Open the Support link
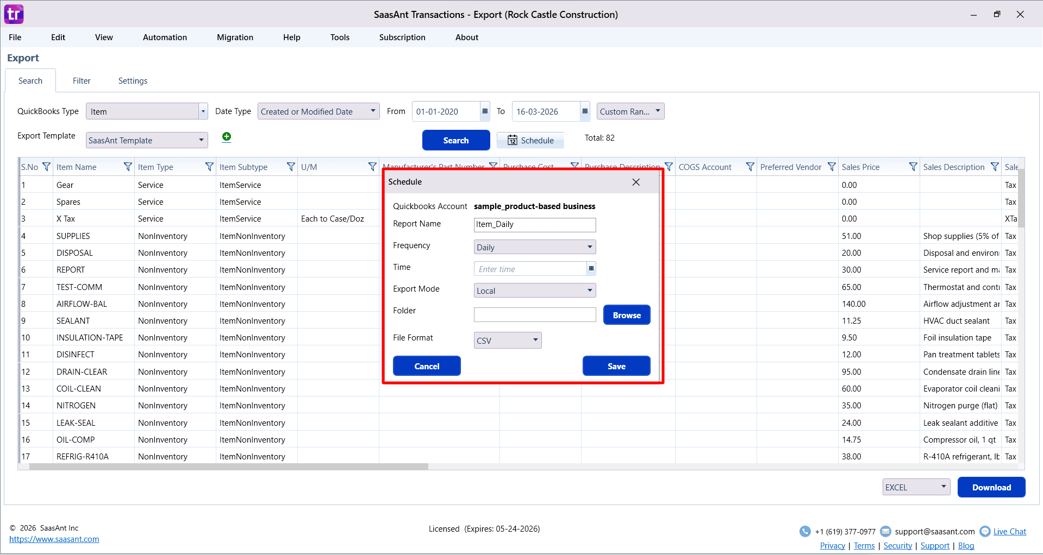The width and height of the screenshot is (1043, 555). point(935,546)
